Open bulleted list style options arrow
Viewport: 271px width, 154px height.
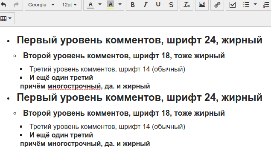(x=255, y=4)
